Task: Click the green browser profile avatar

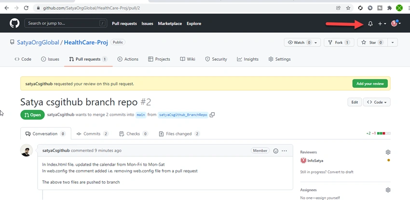Action: tap(399, 8)
